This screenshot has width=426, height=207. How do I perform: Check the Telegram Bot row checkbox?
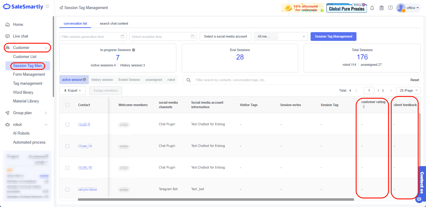click(x=67, y=189)
